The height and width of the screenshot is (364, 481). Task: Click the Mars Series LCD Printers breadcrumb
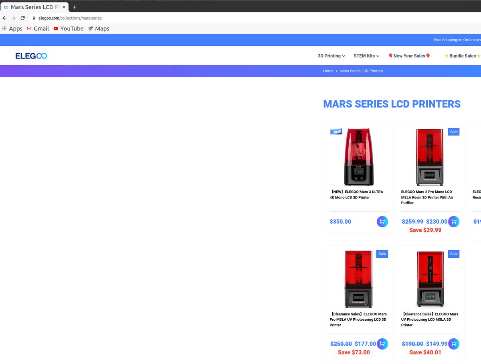coord(362,71)
